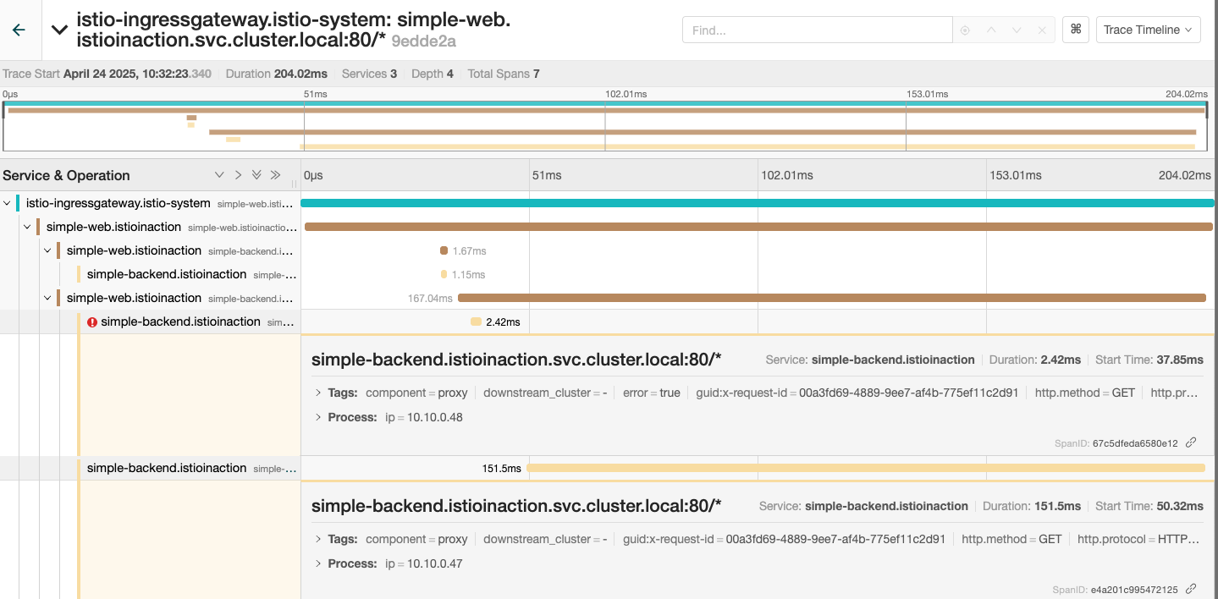Click the Services 3 label
This screenshot has height=599, width=1218.
tap(369, 74)
